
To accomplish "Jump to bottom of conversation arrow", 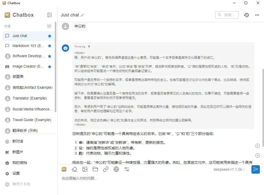I will click(257, 156).
